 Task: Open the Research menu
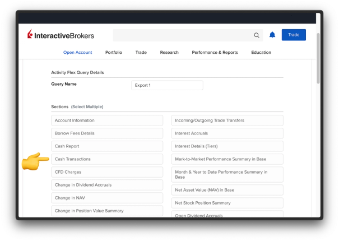(169, 52)
